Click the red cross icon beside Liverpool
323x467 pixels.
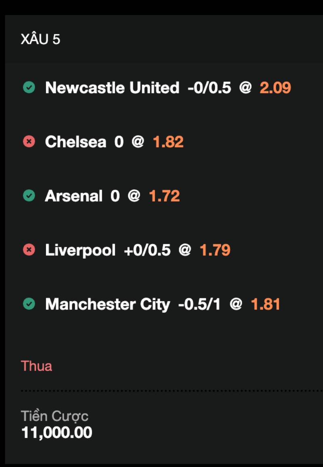[29, 250]
